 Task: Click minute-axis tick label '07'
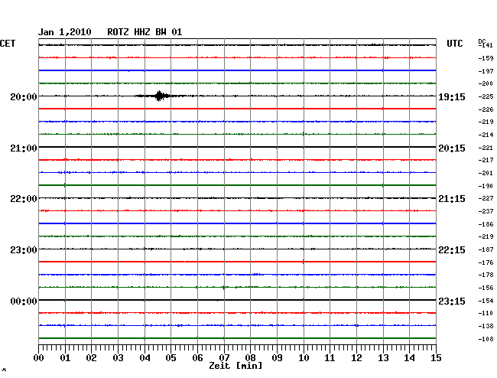point(224,357)
